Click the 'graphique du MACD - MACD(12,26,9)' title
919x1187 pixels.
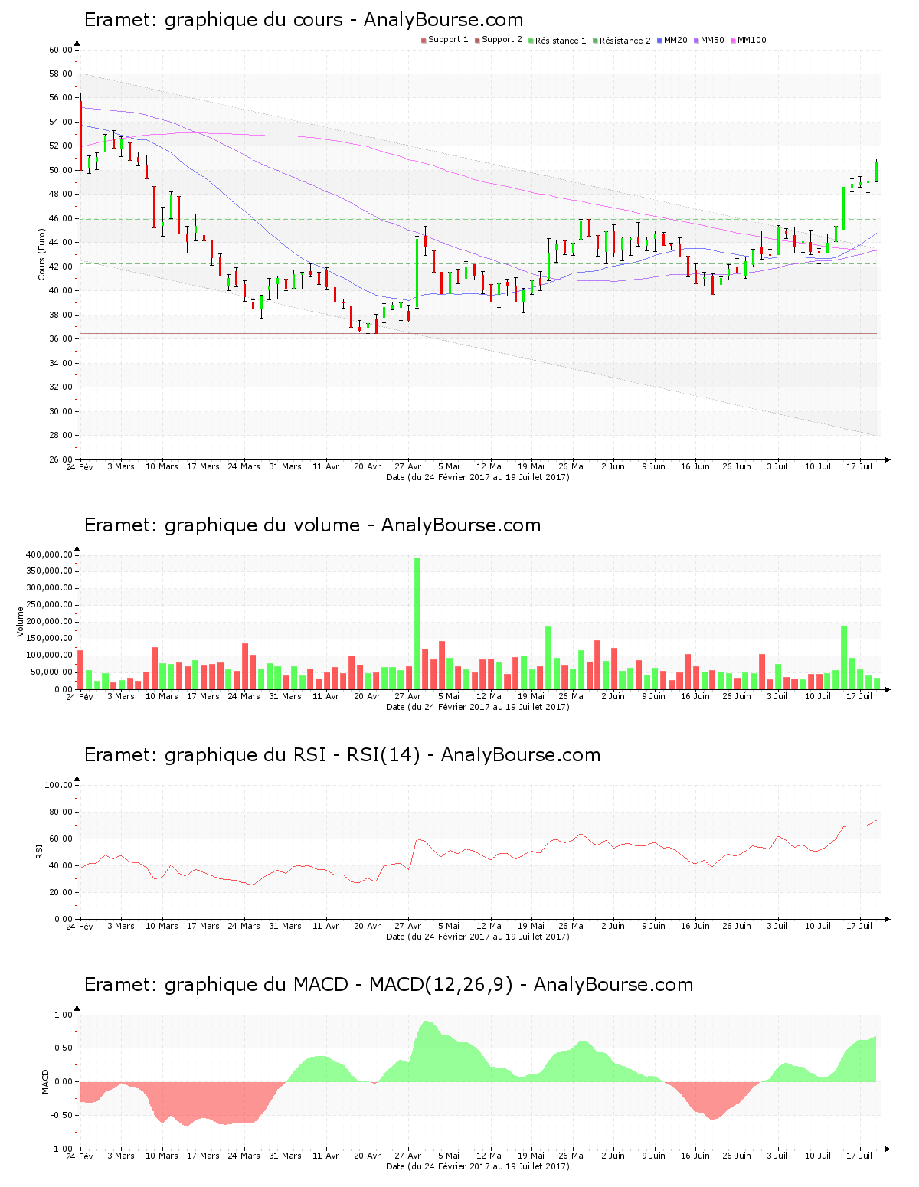338,985
